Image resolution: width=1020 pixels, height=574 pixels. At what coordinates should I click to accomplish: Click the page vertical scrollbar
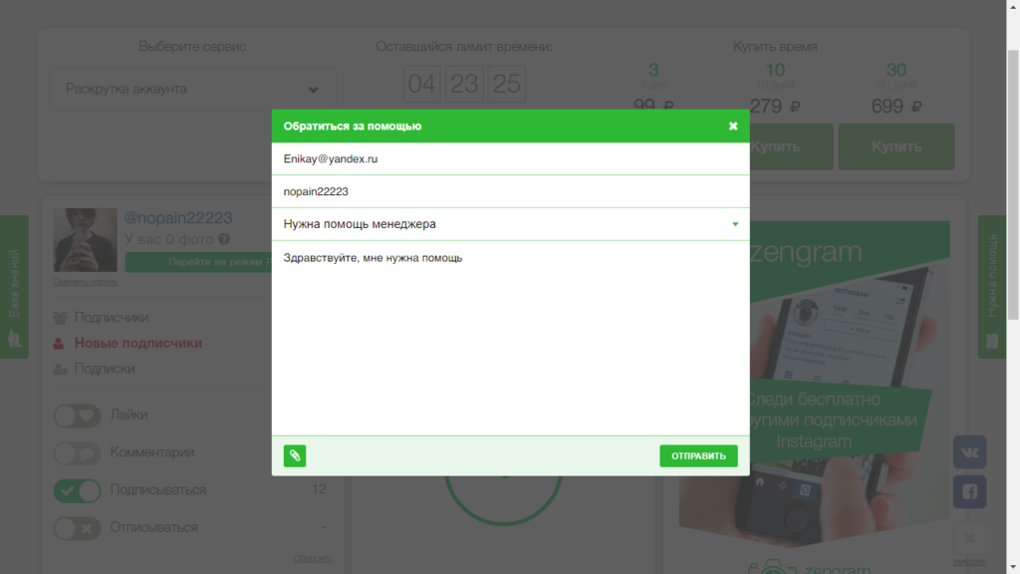(1013, 184)
